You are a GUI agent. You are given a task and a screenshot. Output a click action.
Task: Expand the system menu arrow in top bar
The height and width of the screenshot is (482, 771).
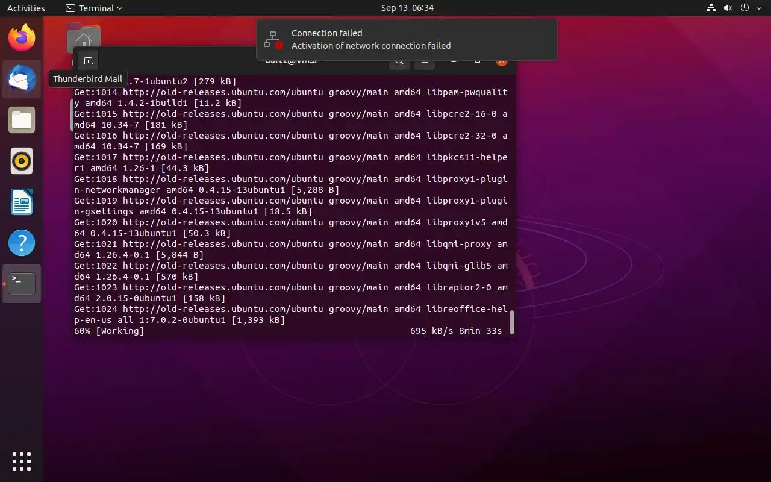pyautogui.click(x=758, y=8)
